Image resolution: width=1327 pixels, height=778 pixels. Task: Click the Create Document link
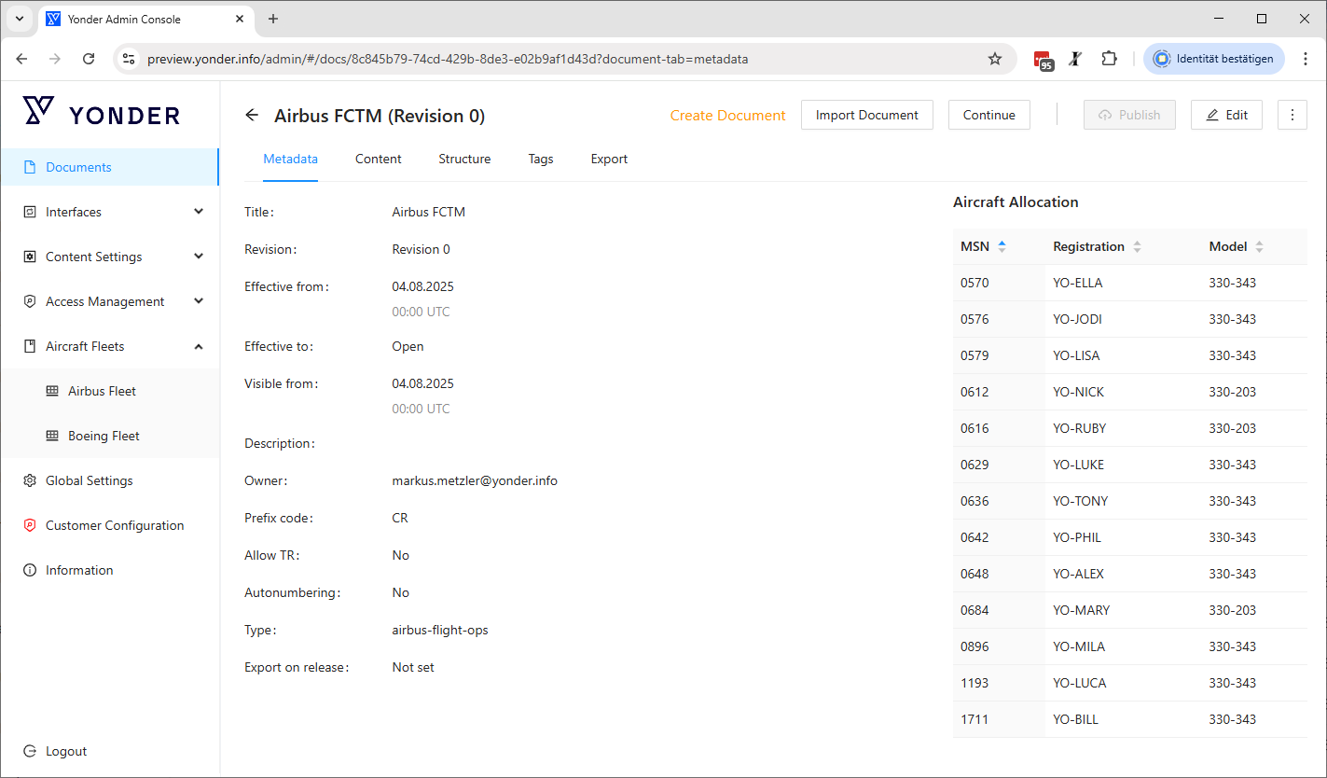pyautogui.click(x=728, y=115)
